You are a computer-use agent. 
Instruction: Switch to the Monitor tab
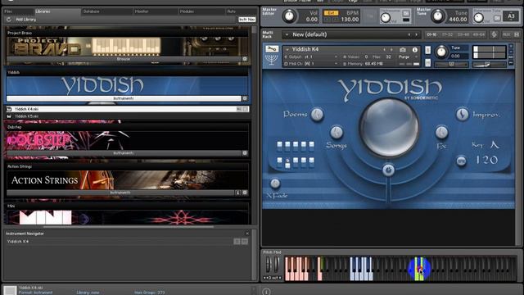(x=155, y=11)
